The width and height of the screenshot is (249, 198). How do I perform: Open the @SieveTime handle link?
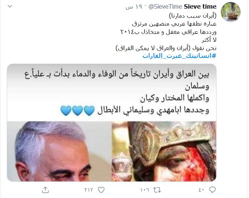click(165, 7)
